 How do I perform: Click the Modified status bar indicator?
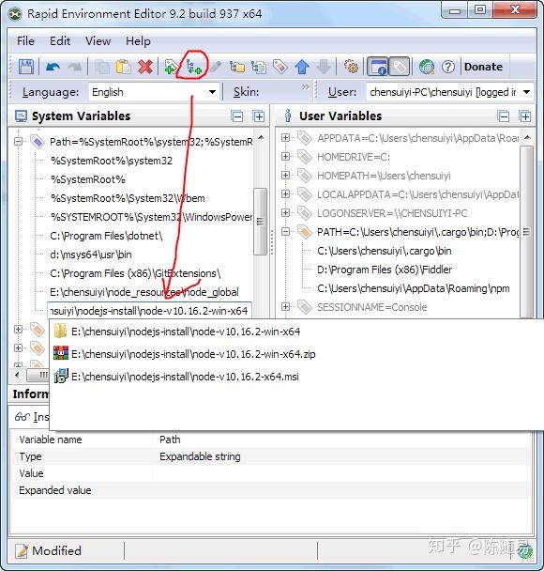click(49, 550)
